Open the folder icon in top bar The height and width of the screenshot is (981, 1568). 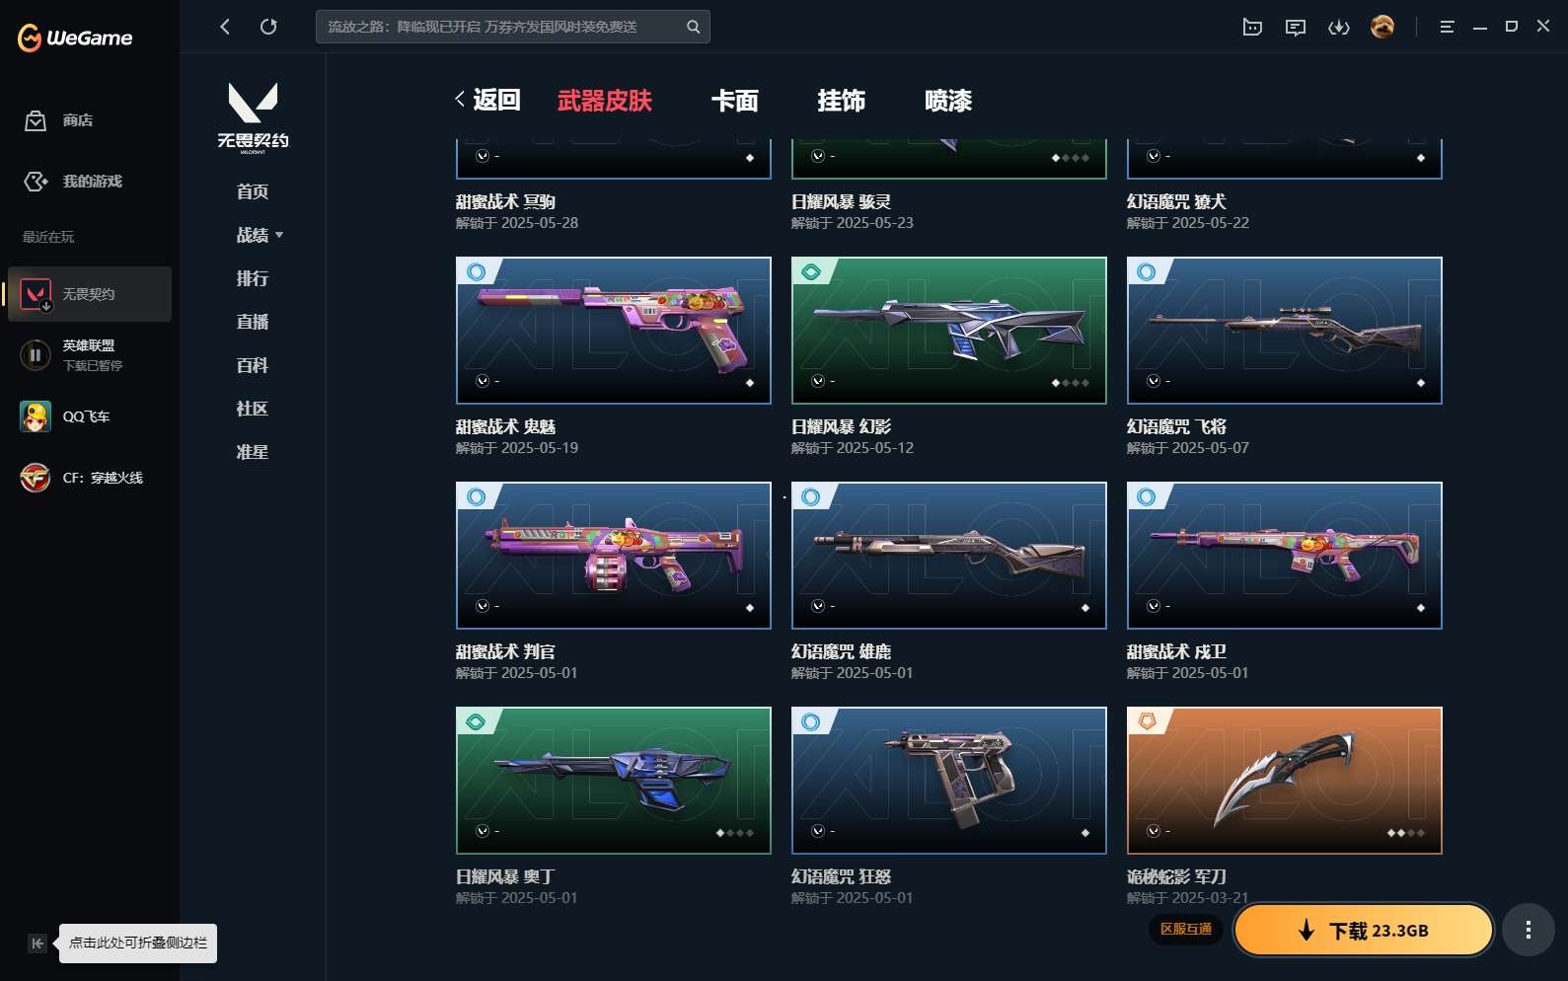tap(1252, 28)
